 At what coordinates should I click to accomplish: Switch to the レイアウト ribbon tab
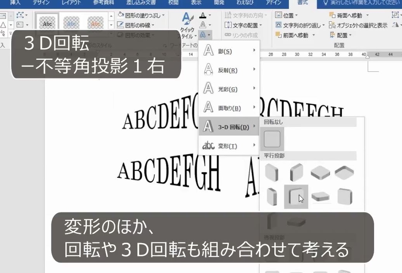(x=71, y=3)
